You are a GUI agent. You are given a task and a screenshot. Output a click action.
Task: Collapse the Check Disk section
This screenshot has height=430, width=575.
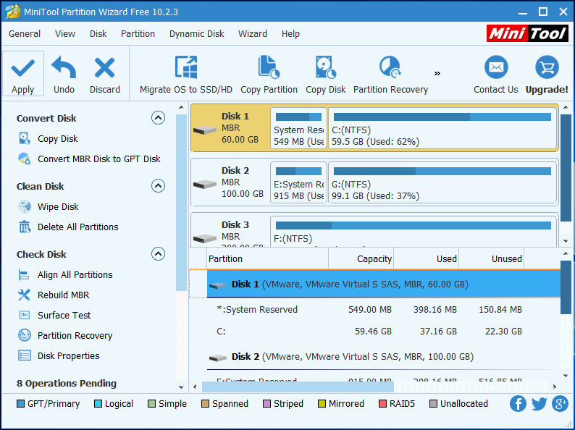pos(158,254)
